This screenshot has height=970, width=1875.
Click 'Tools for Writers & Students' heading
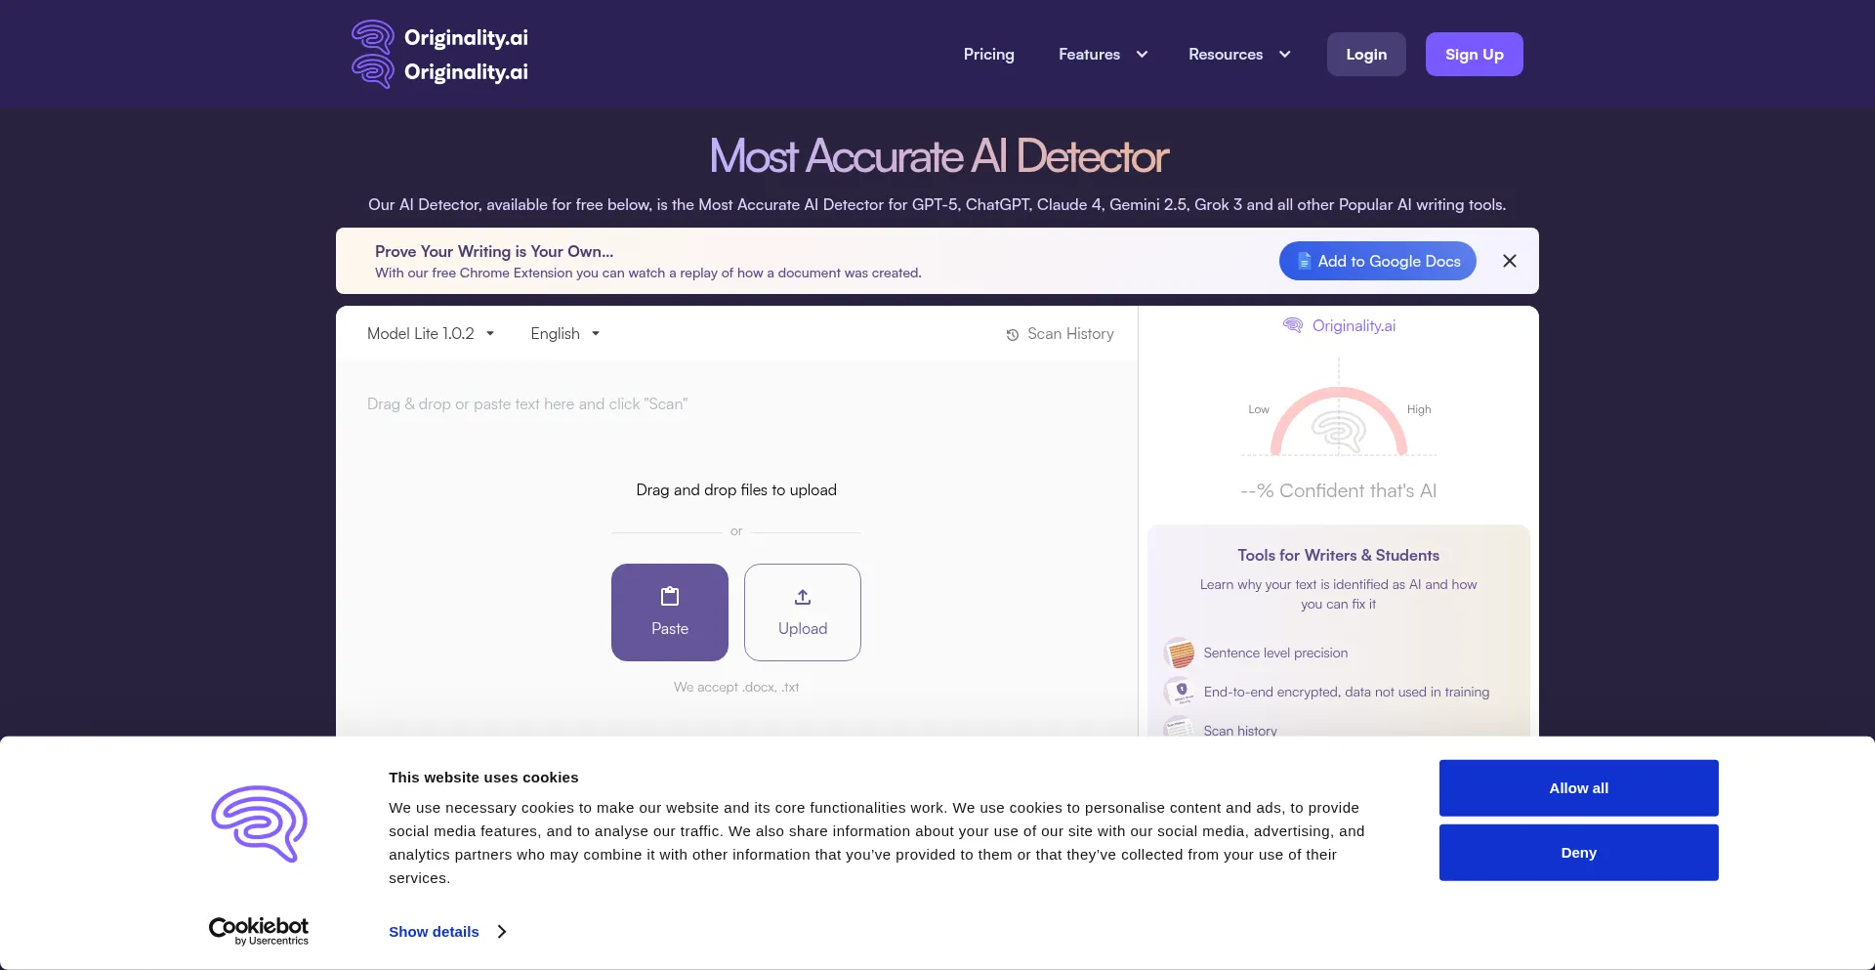point(1338,555)
